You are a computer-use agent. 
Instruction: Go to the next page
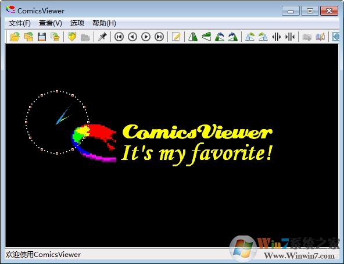pos(146,37)
